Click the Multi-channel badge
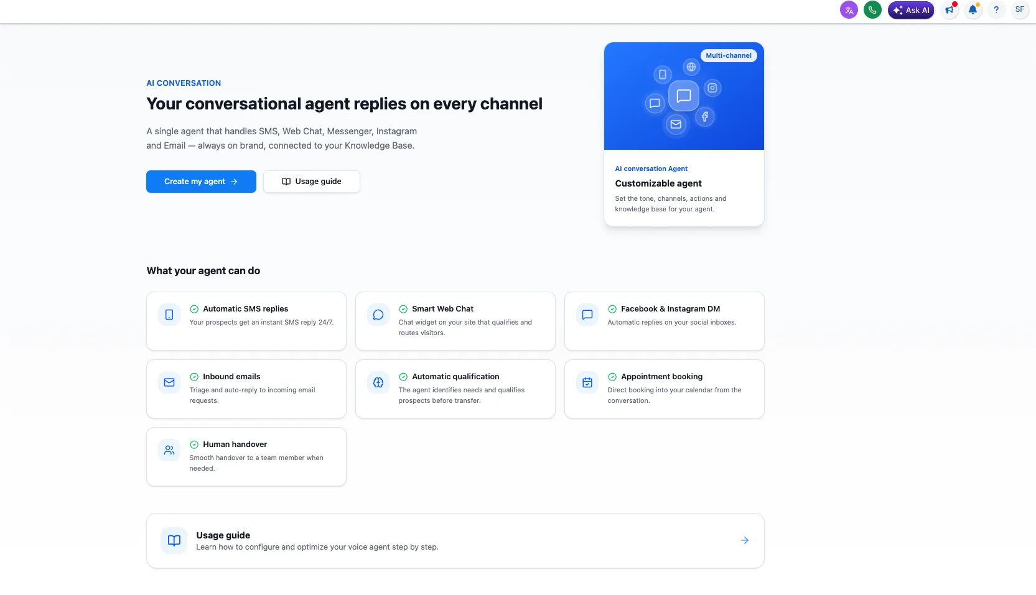The height and width of the screenshot is (595, 1036). pos(729,55)
